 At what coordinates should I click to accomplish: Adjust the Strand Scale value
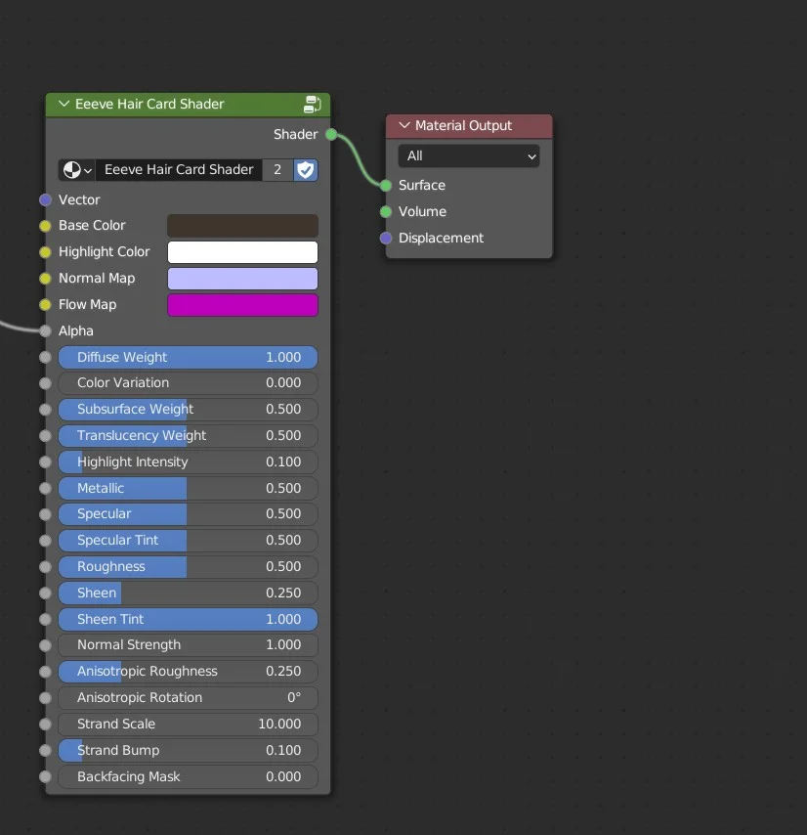point(188,724)
